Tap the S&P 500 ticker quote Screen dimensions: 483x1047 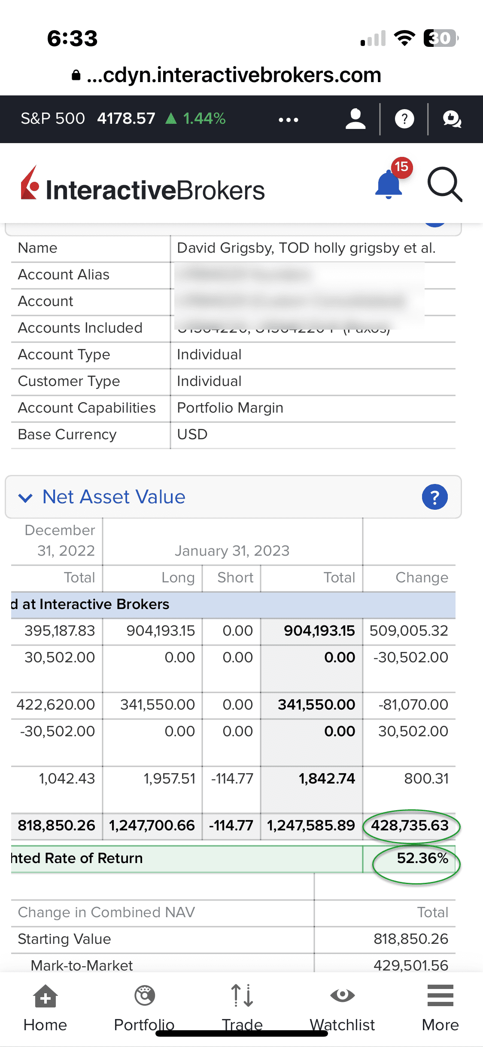coord(123,119)
